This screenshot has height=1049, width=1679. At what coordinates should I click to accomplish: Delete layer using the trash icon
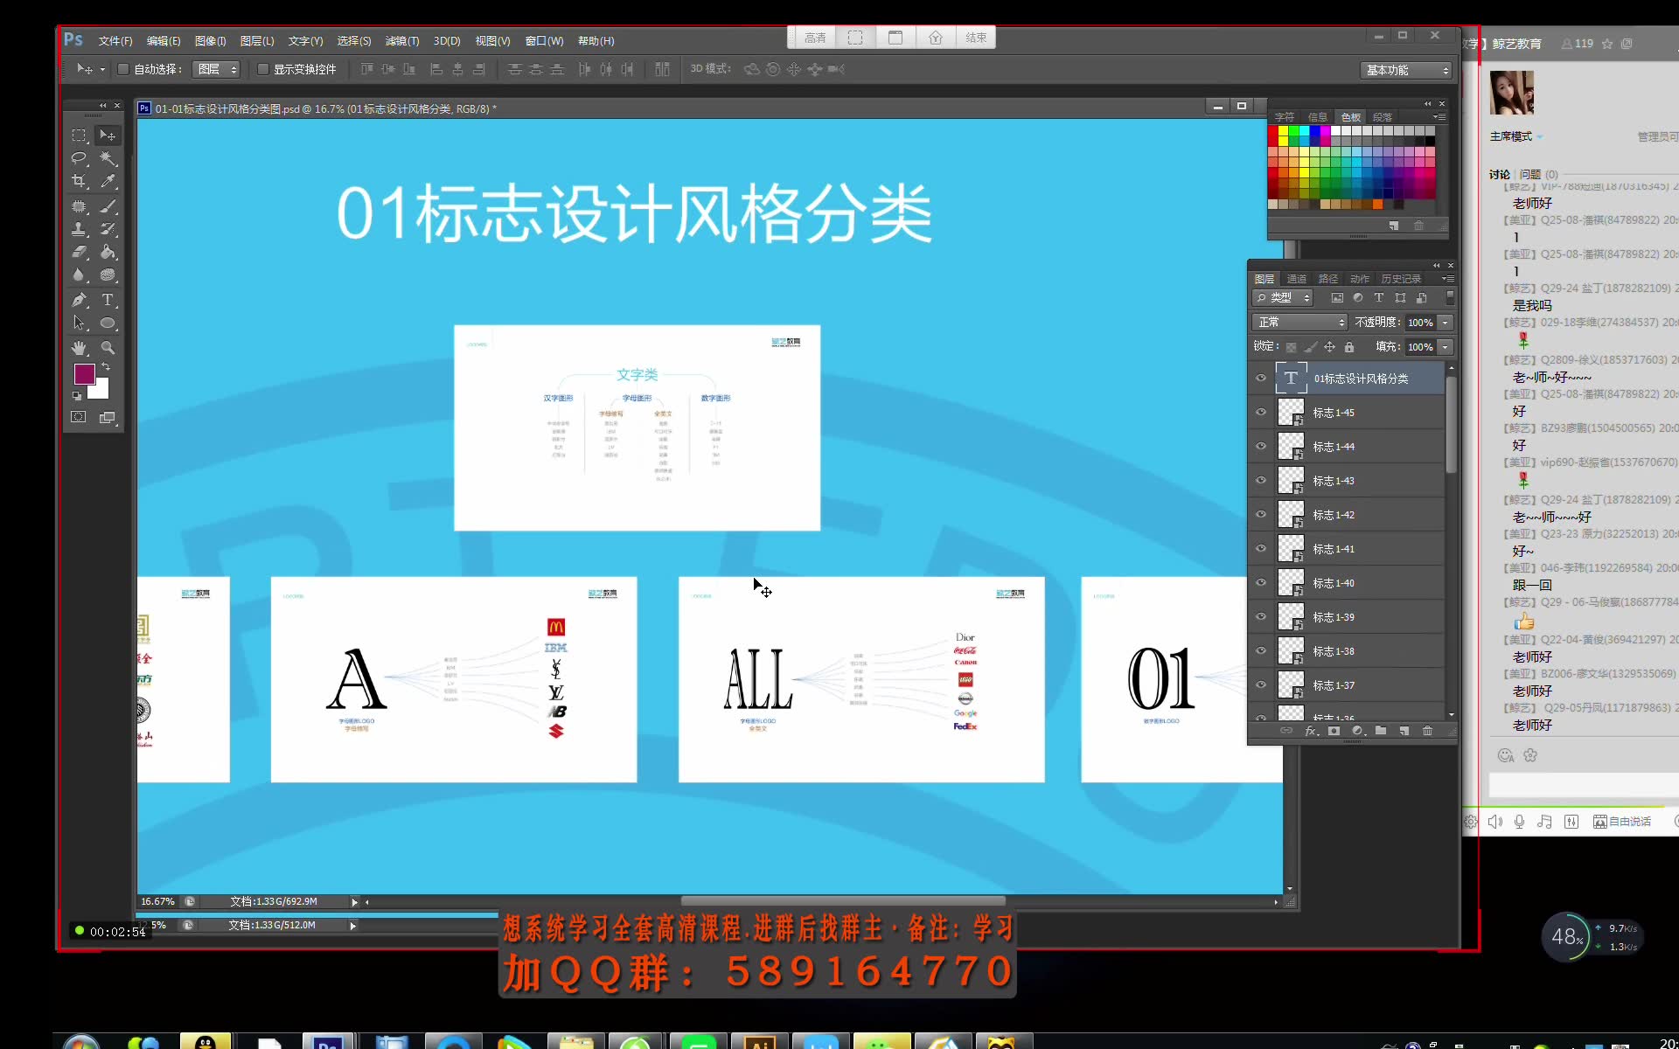(x=1429, y=731)
